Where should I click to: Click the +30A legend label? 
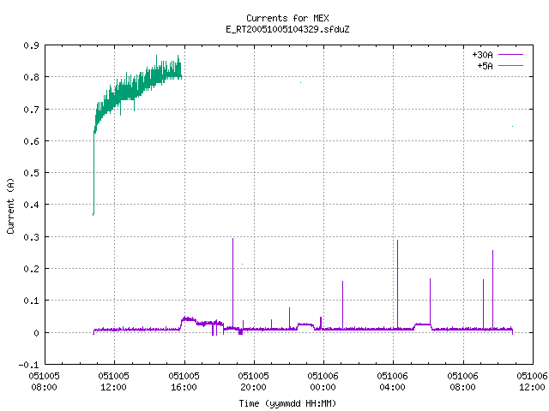click(x=482, y=55)
